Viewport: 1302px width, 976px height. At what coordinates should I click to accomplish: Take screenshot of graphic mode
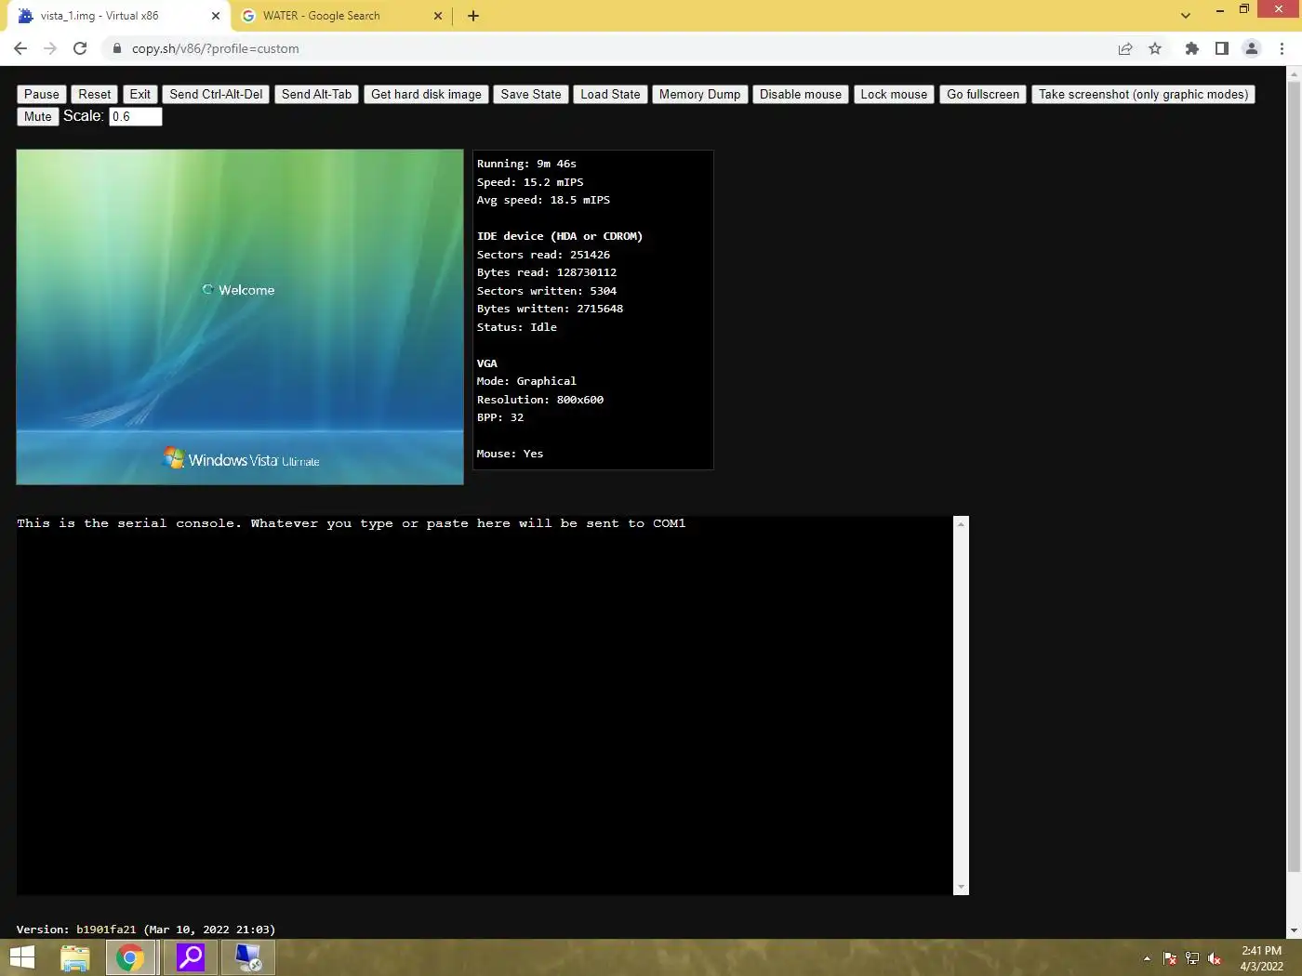point(1143,94)
